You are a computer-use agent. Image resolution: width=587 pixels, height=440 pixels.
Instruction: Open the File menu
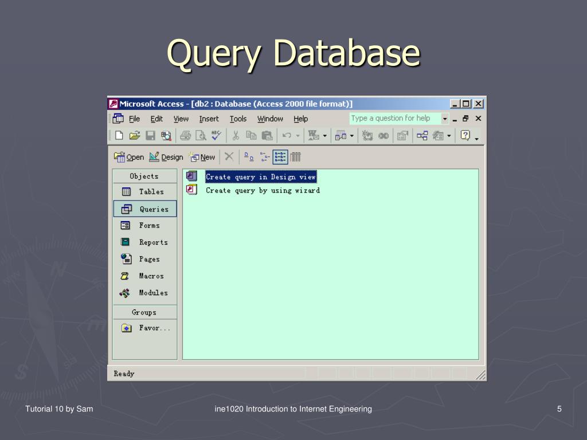pos(134,119)
